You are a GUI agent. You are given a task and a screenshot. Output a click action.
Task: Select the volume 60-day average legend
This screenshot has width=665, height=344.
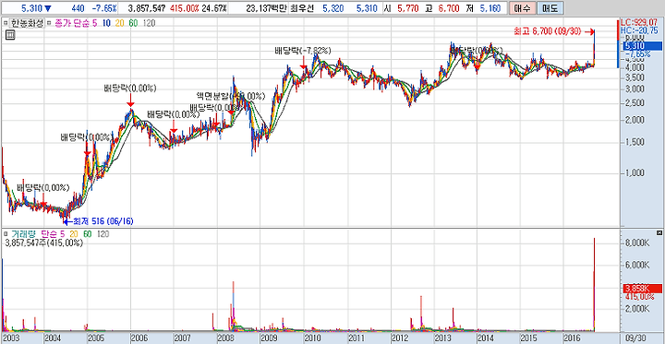88,234
